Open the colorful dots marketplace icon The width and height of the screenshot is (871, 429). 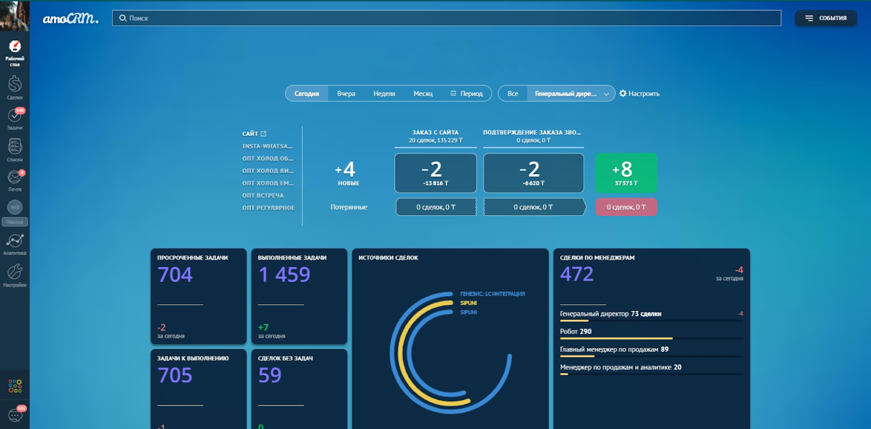15,386
